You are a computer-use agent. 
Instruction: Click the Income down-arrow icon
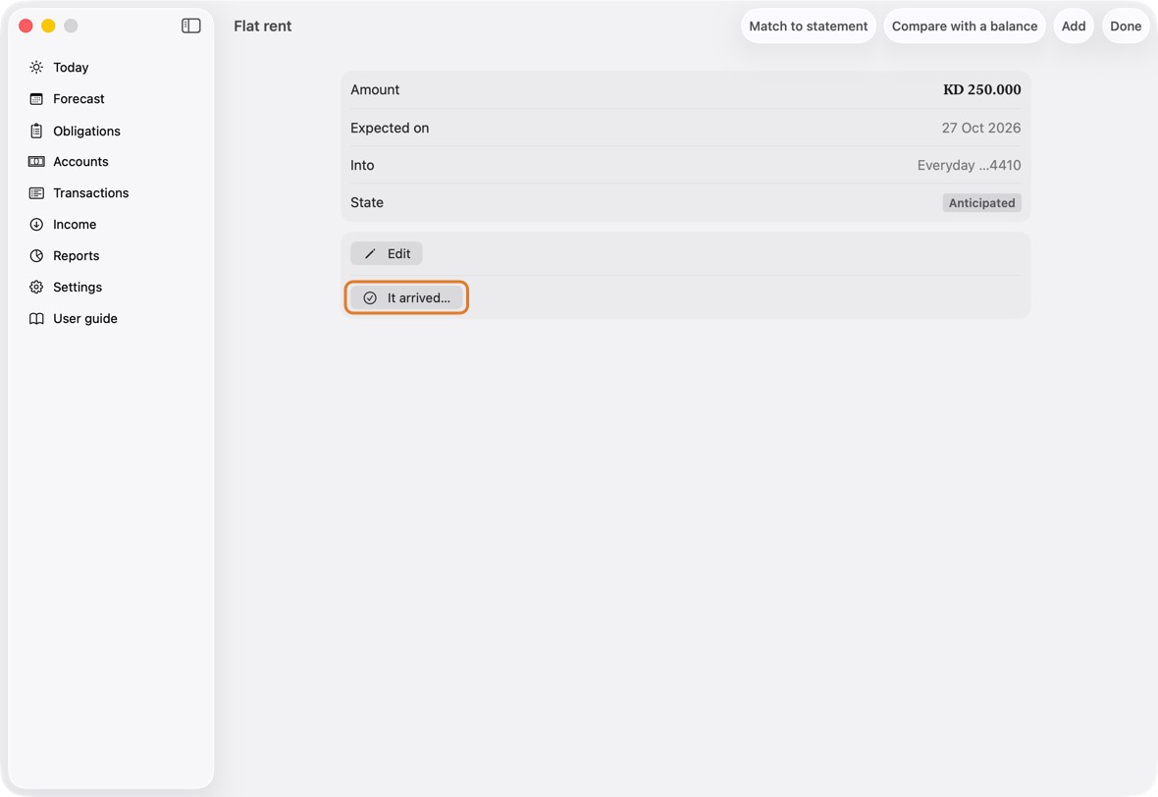pos(36,225)
